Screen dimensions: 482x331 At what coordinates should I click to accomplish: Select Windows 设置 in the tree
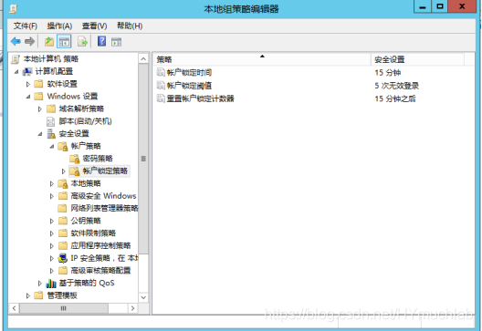coord(72,97)
